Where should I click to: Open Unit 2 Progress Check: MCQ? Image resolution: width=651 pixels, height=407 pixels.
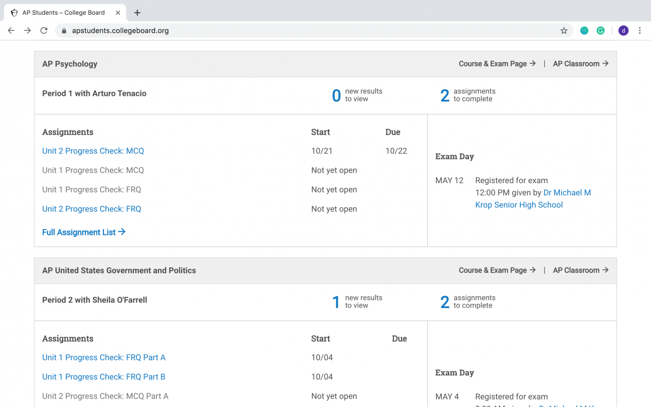click(93, 151)
